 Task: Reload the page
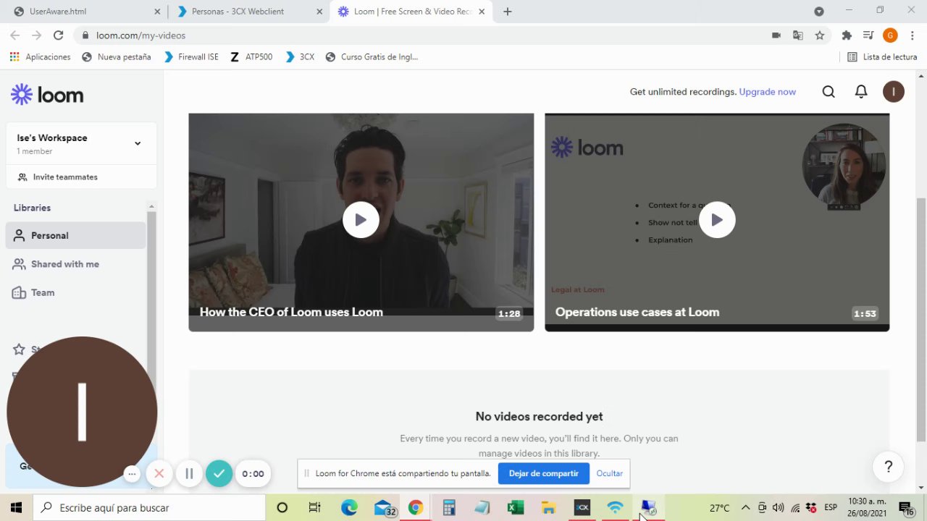[58, 35]
